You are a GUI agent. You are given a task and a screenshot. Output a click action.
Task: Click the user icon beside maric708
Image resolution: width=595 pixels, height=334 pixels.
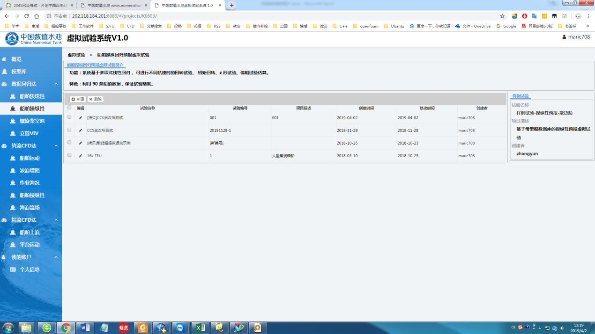[x=564, y=37]
